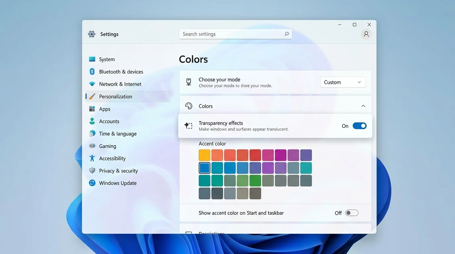Image resolution: width=455 pixels, height=254 pixels.
Task: Click the Transparency effects sparkle icon
Action: pyautogui.click(x=188, y=126)
